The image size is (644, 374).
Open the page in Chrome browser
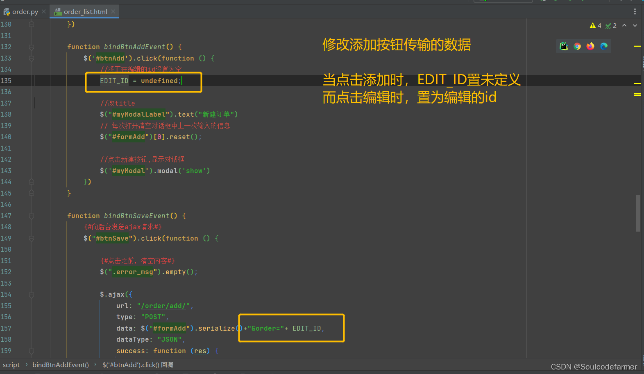point(577,46)
